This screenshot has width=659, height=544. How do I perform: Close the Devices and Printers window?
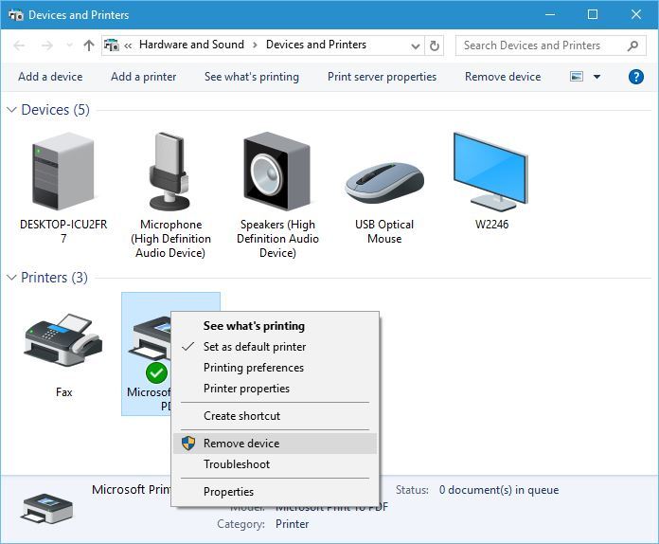point(636,15)
